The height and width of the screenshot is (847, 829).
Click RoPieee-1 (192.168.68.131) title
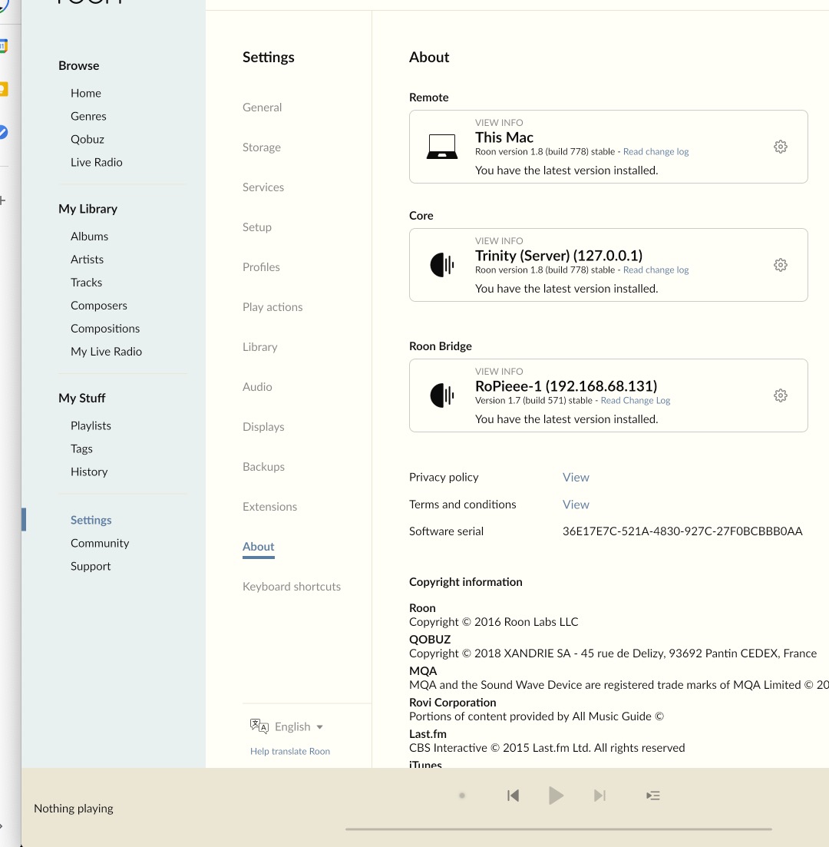point(566,386)
